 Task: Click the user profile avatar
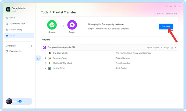click(x=9, y=101)
